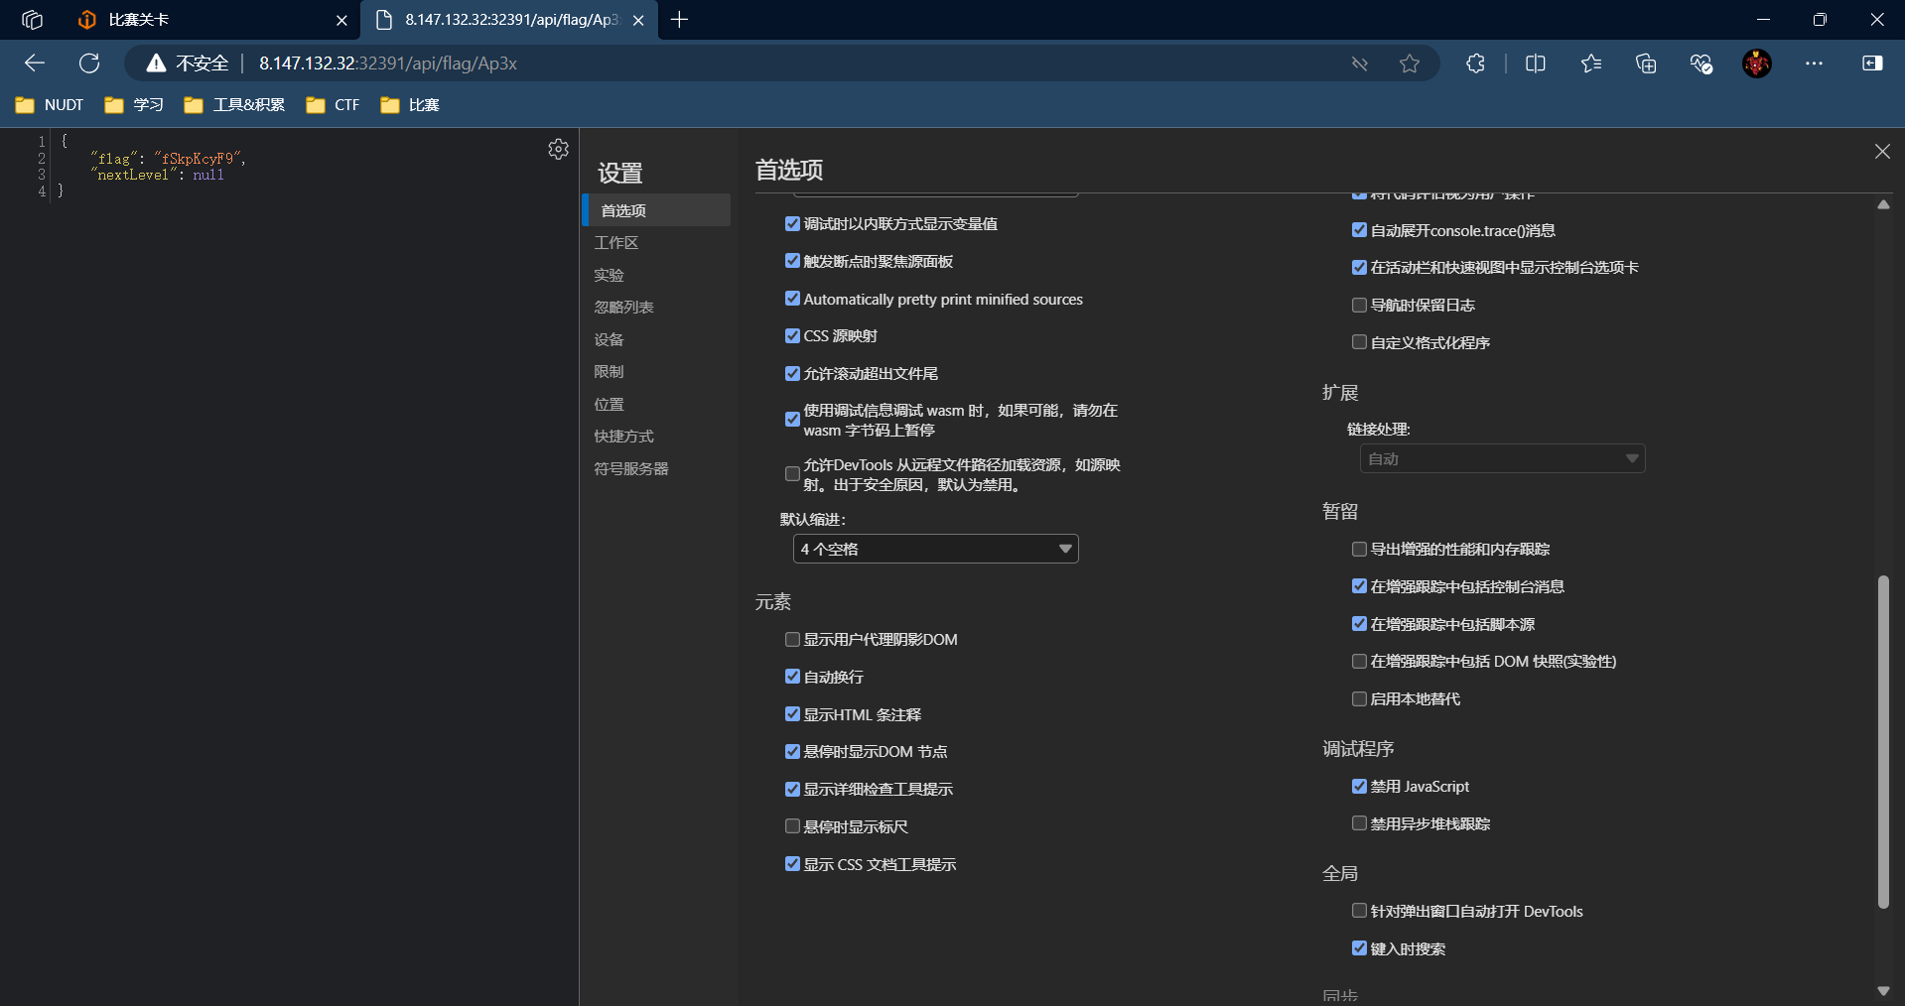Enable the 导航时保留日志 checkbox
The height and width of the screenshot is (1006, 1905).
tap(1359, 306)
